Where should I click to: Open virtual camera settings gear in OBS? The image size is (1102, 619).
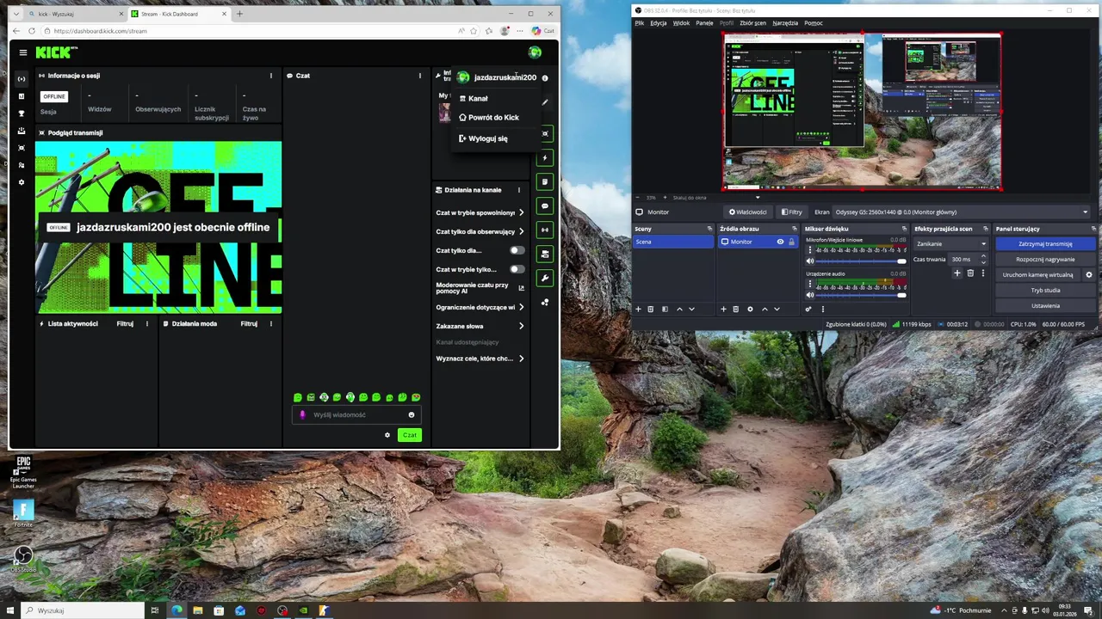click(x=1088, y=275)
